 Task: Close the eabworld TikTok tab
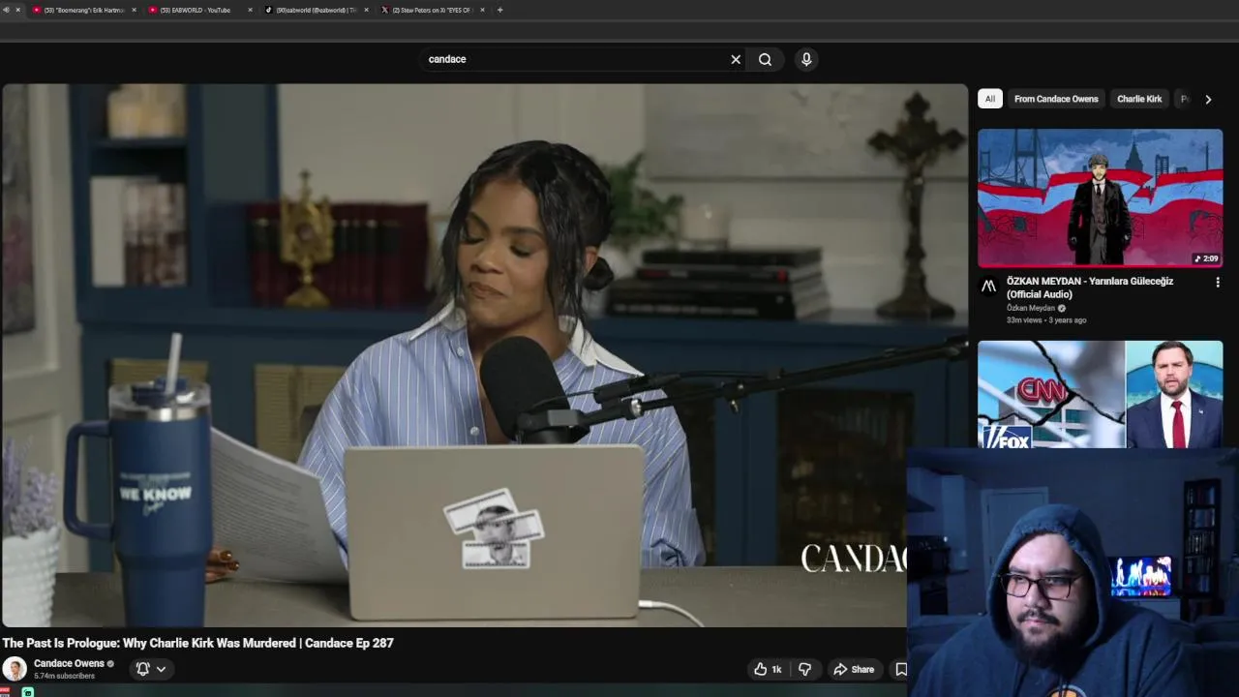point(366,10)
